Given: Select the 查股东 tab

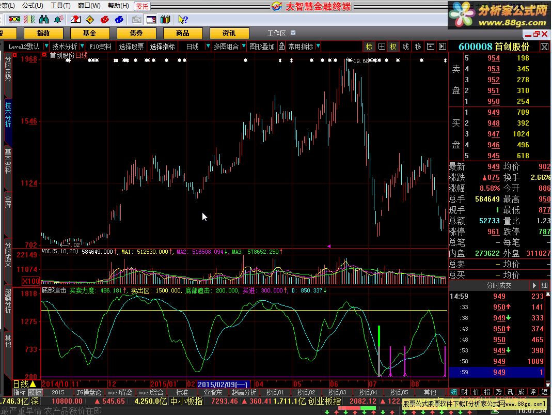Looking at the screenshot, I should (x=213, y=392).
